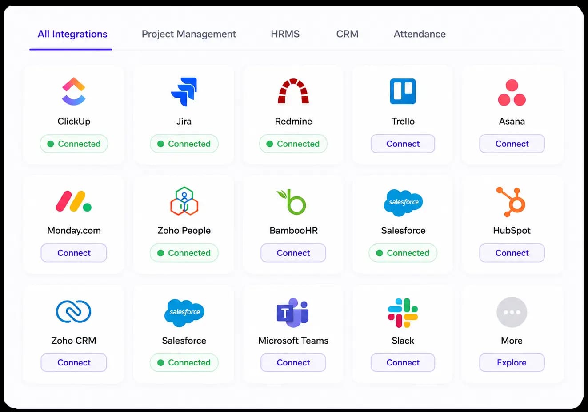Connect the Asana integration
Screen dimensions: 588x412
pos(512,144)
